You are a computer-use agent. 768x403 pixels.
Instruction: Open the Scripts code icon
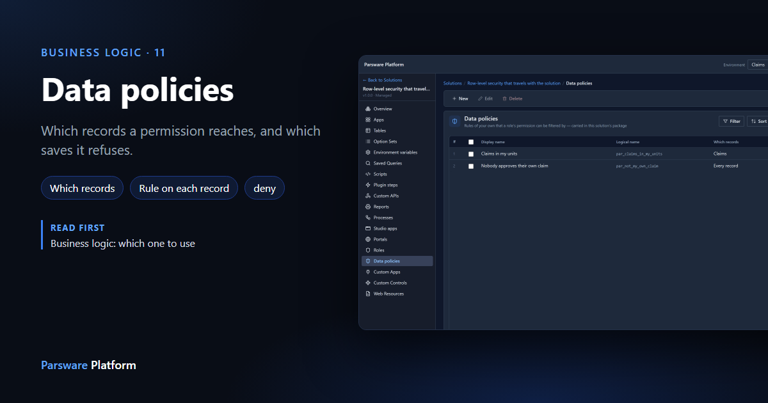point(368,174)
